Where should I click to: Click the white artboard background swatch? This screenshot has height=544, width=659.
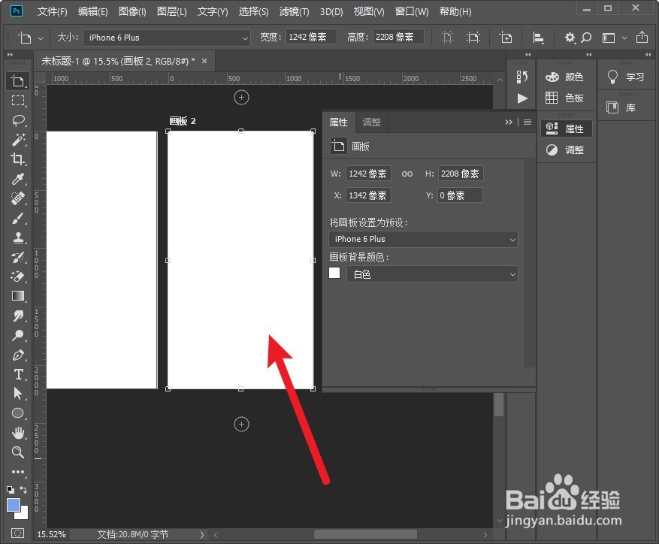334,274
